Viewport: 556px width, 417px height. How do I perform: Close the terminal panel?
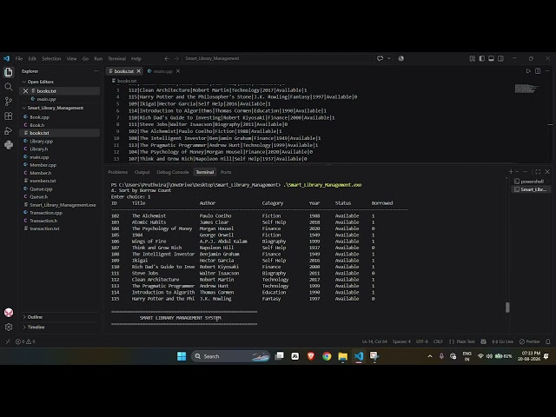[547, 172]
